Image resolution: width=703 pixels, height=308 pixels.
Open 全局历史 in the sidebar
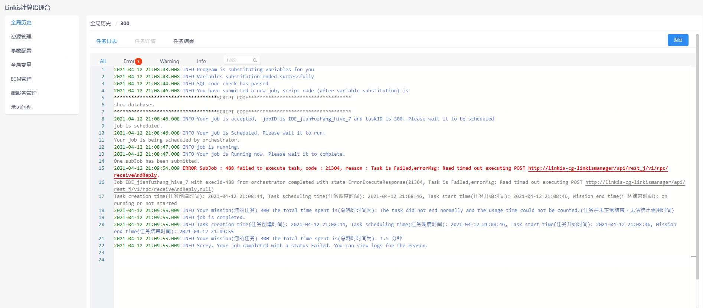[x=21, y=23]
